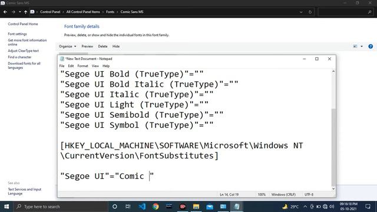Open File Explorer from taskbar
Image resolution: width=377 pixels, height=212 pixels.
coord(196,207)
